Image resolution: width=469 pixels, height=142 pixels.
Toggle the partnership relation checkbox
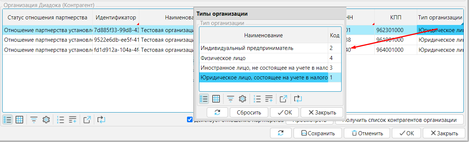(x=190, y=120)
